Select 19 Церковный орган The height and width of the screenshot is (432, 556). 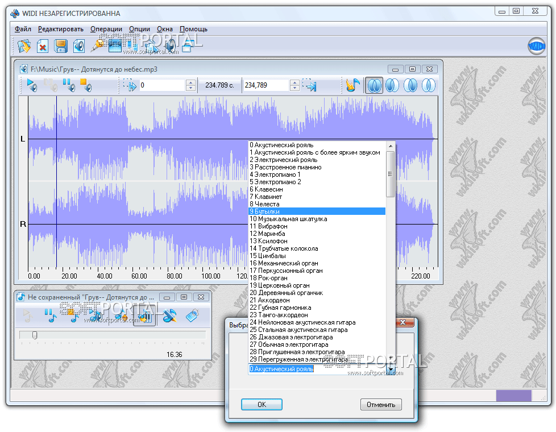[x=317, y=285]
